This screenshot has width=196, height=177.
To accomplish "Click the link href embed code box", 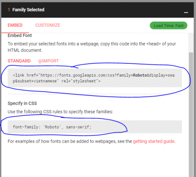I will pos(95,78).
